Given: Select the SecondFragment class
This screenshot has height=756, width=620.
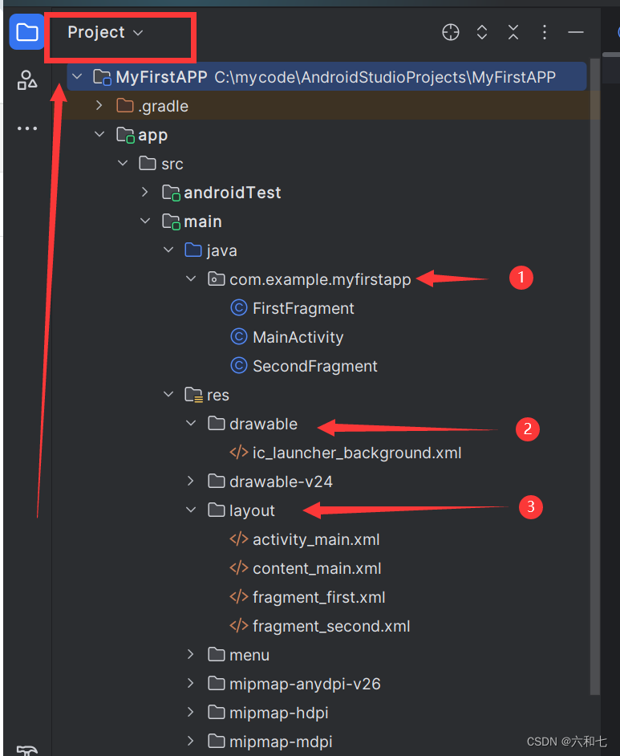Looking at the screenshot, I should (x=304, y=367).
